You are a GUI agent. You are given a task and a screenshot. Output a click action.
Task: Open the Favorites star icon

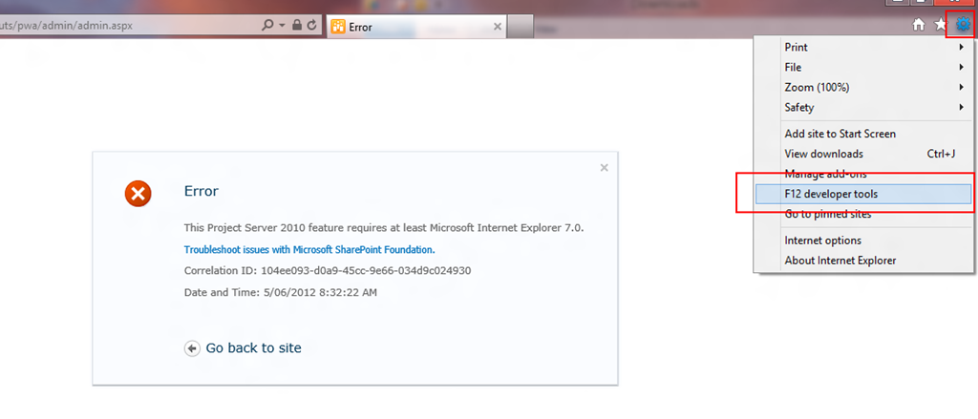coord(940,24)
